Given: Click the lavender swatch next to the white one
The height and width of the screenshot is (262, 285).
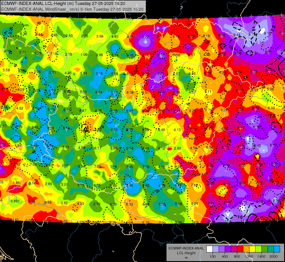Looking at the screenshot, I should tap(216, 249).
